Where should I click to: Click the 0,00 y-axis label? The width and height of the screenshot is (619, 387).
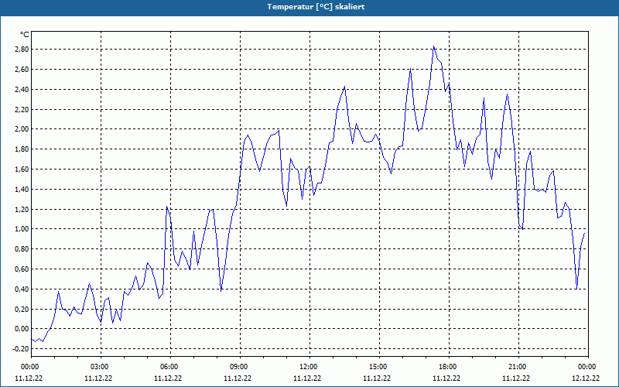tap(22, 329)
